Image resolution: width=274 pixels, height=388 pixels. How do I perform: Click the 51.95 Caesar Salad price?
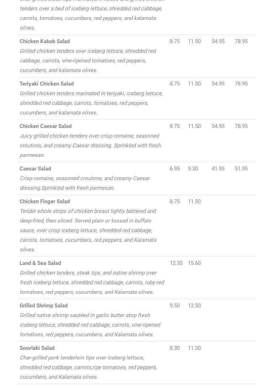241,169
